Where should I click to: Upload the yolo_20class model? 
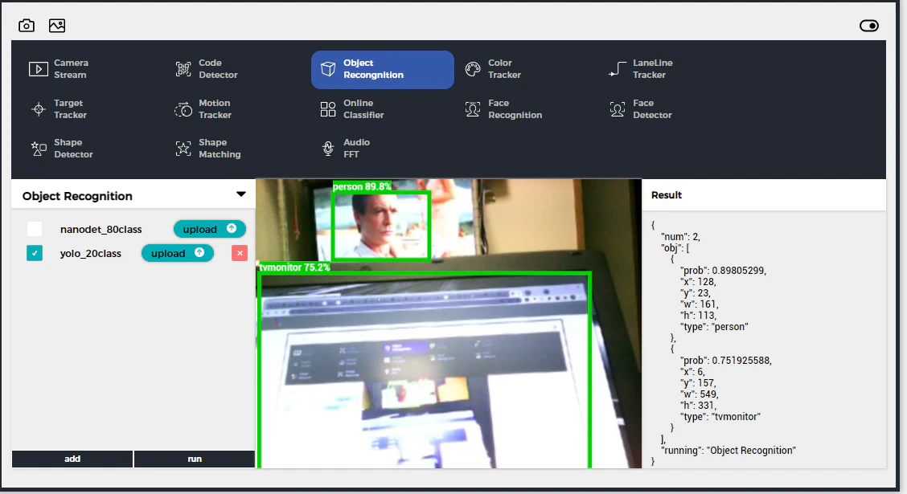pyautogui.click(x=178, y=253)
